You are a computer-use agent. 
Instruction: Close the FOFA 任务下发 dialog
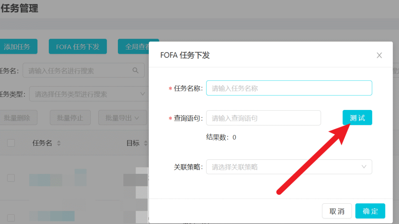[x=379, y=55]
